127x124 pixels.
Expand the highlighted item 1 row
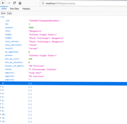[x=1, y=83]
